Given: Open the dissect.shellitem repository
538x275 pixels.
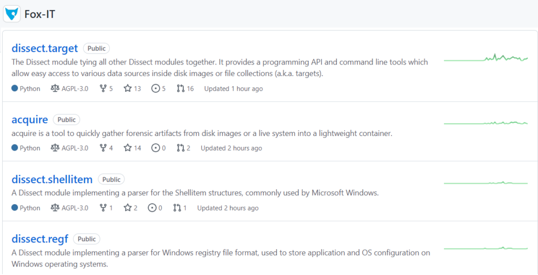Looking at the screenshot, I should (x=52, y=179).
